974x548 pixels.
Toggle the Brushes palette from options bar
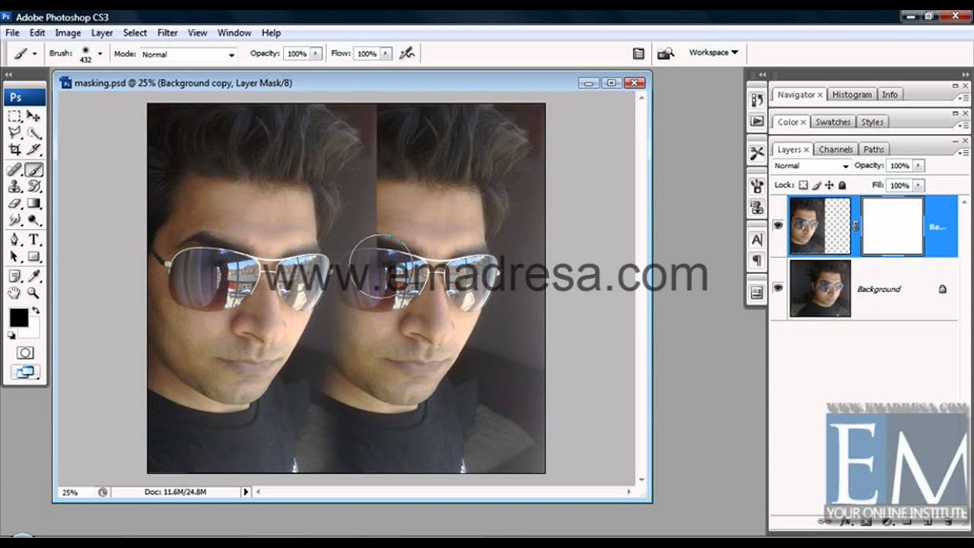click(x=638, y=53)
